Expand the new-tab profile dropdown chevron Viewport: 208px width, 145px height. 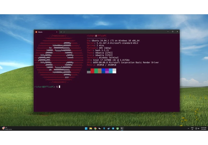[x=64, y=32]
